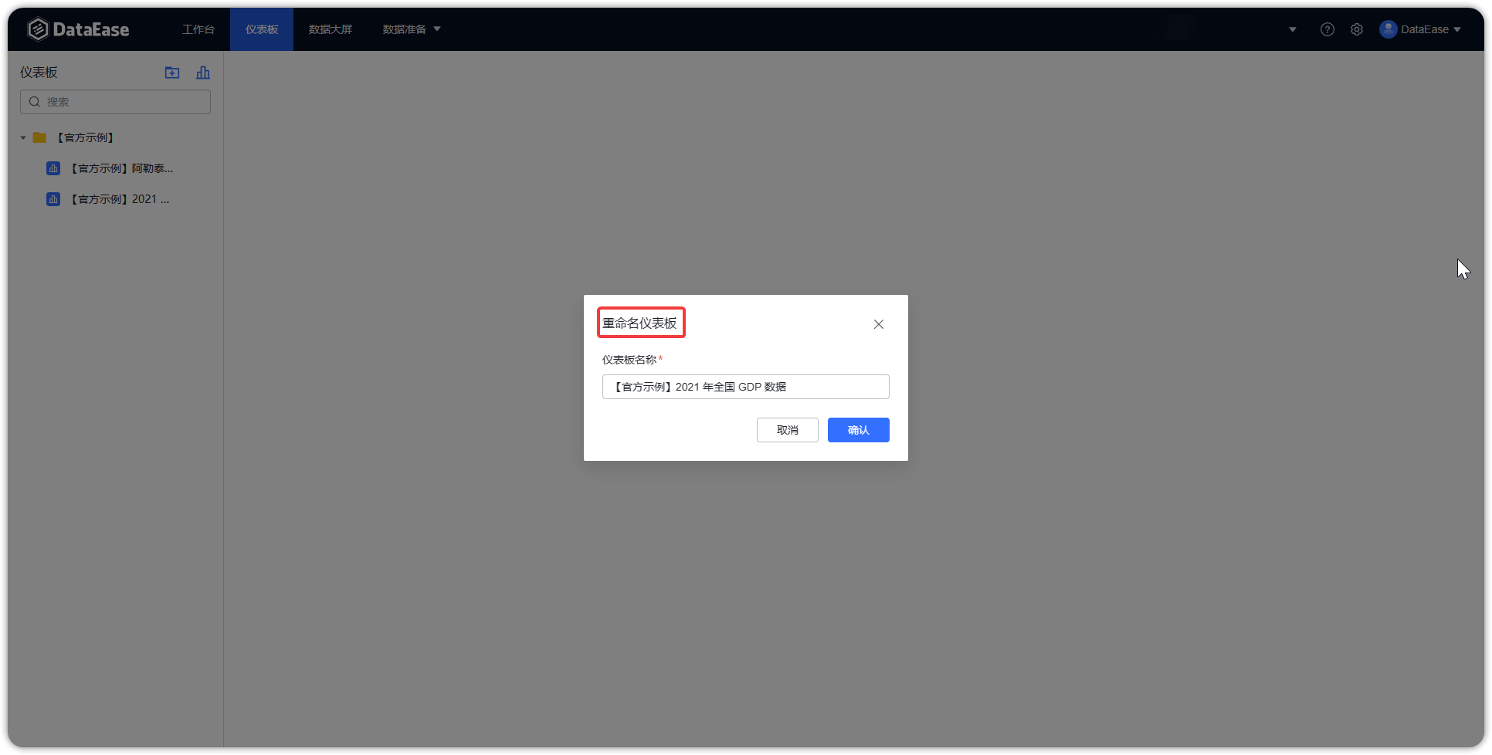Click the yellow 【官方示例】 folder icon
The width and height of the screenshot is (1492, 755).
click(x=39, y=137)
